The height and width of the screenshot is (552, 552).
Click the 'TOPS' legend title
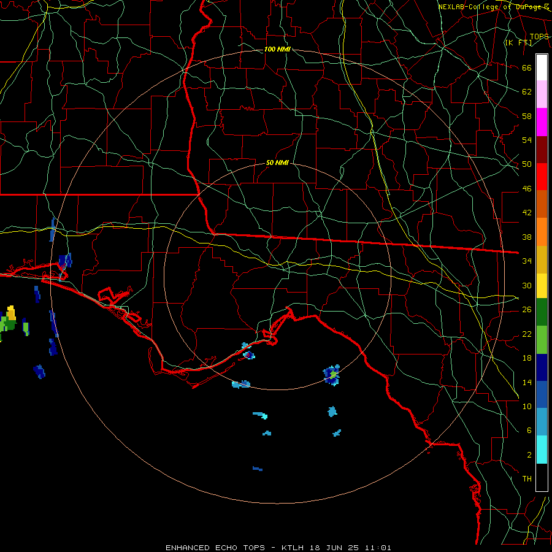click(x=539, y=36)
